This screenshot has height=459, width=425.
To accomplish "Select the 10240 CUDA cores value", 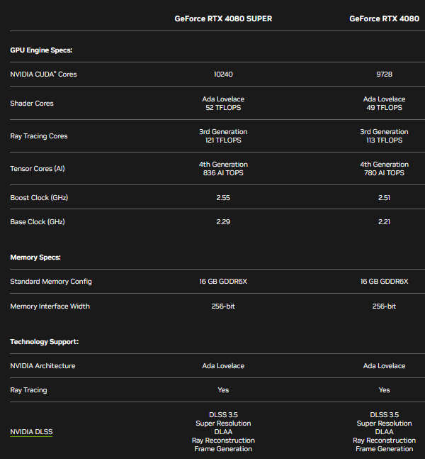I will pos(223,74).
